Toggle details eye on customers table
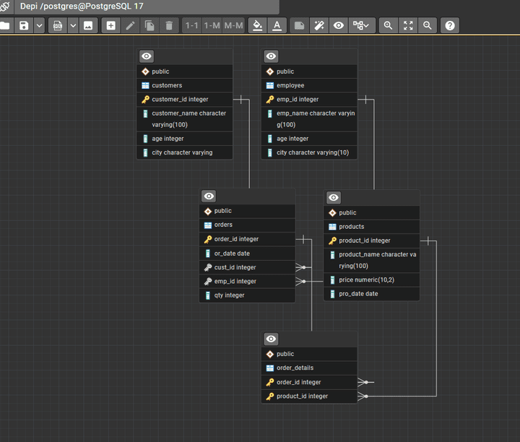The image size is (520, 442). 147,56
